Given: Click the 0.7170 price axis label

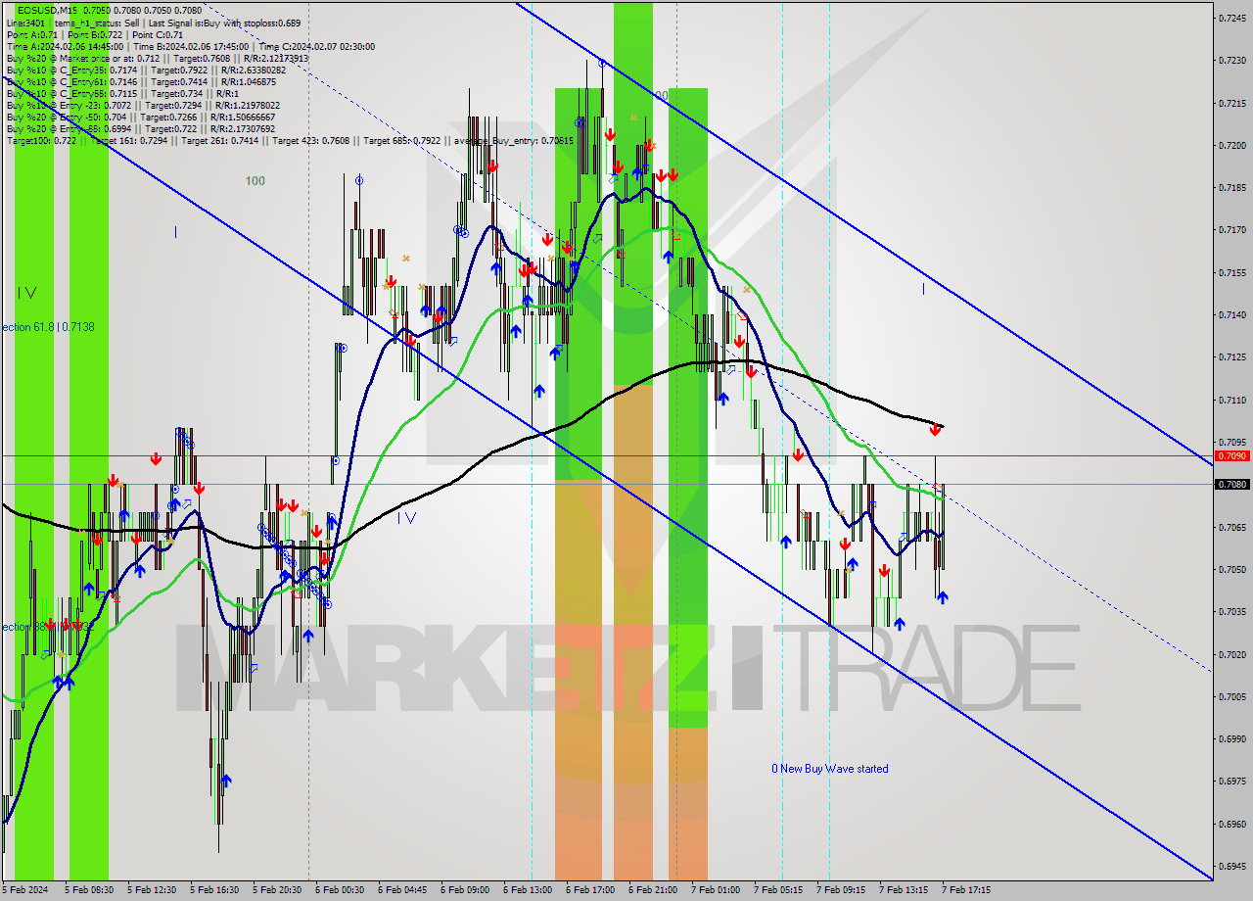Looking at the screenshot, I should (1231, 230).
